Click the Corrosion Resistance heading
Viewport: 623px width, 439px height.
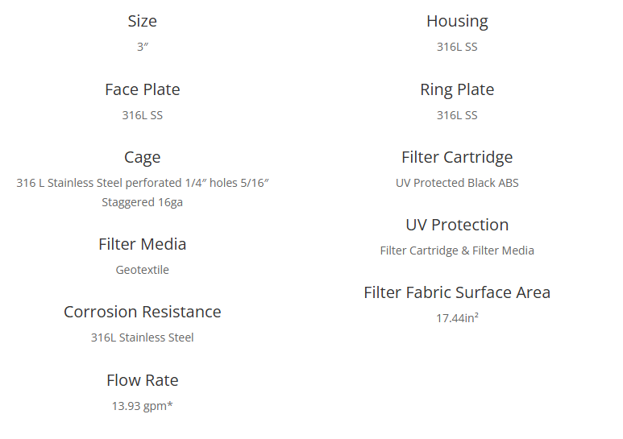pyautogui.click(x=142, y=312)
